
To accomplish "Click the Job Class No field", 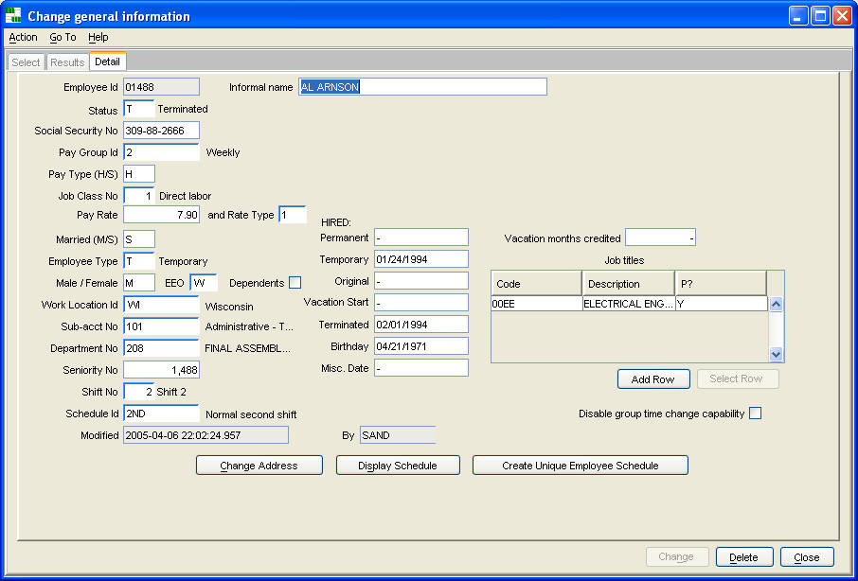I will 139,195.
